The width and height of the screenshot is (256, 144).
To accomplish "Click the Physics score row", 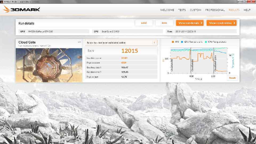I will click(x=121, y=63).
